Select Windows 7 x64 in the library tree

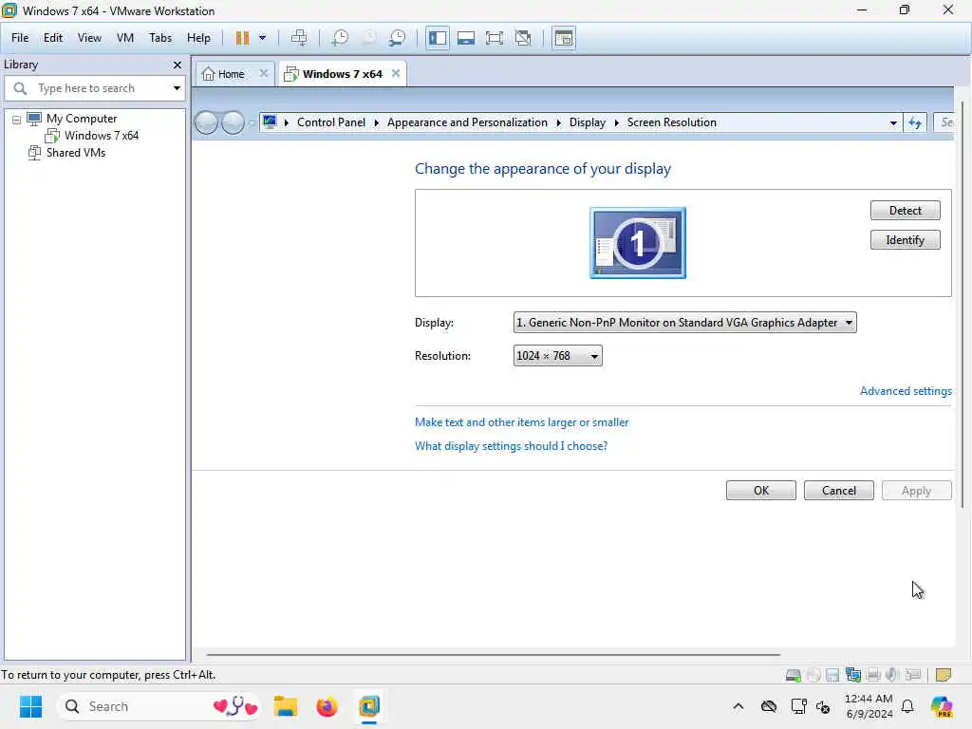tap(101, 135)
